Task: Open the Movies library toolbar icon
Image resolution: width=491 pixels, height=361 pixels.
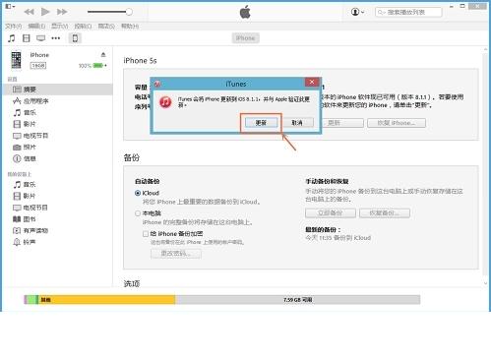Action: pos(27,38)
